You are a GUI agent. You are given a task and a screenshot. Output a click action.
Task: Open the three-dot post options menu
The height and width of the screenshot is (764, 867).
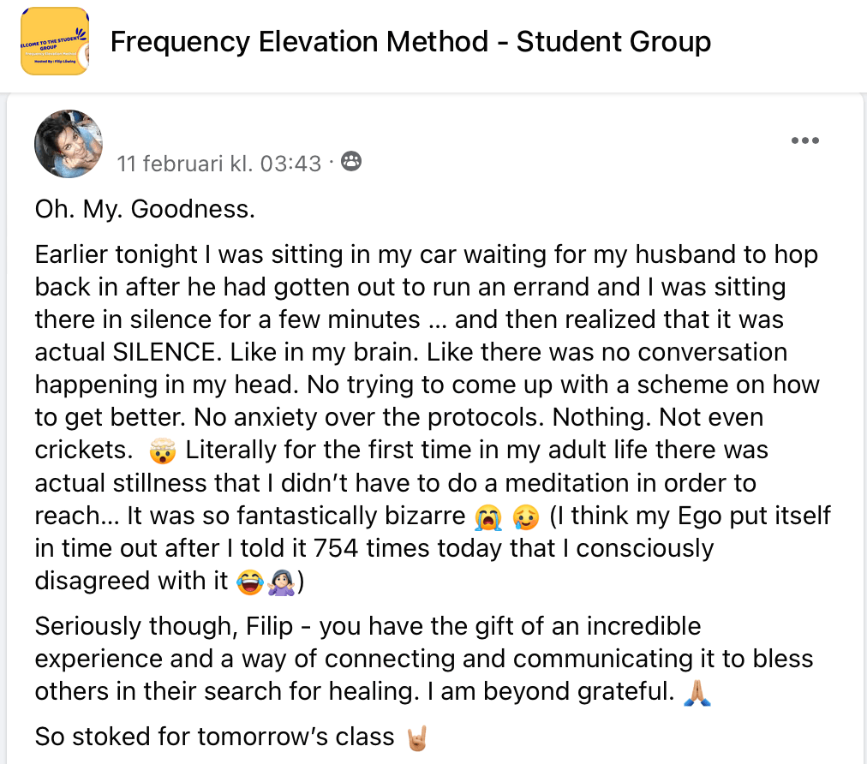(804, 140)
